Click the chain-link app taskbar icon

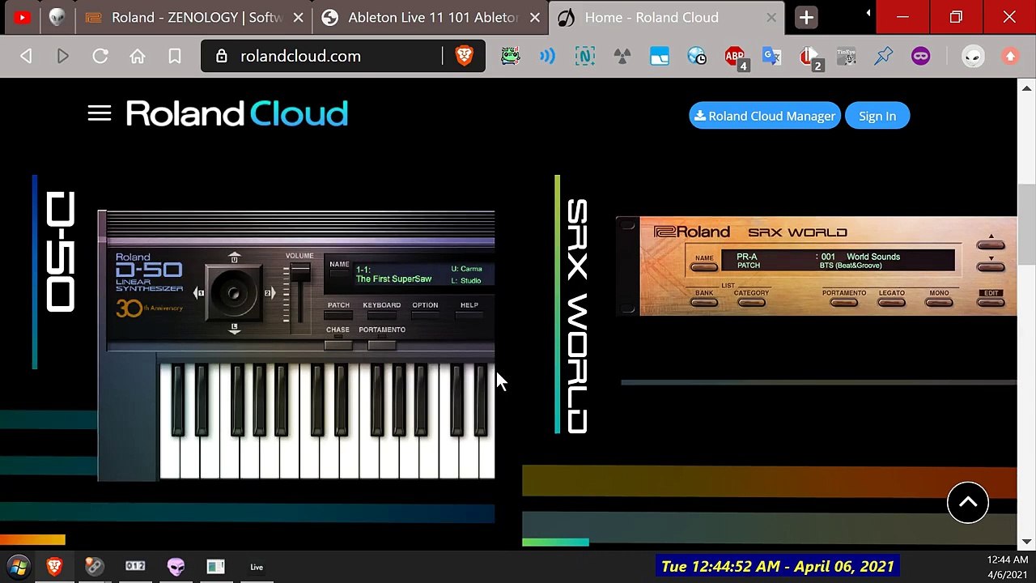(x=94, y=567)
